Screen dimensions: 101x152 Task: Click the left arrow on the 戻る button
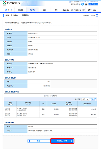pyautogui.click(x=29, y=141)
